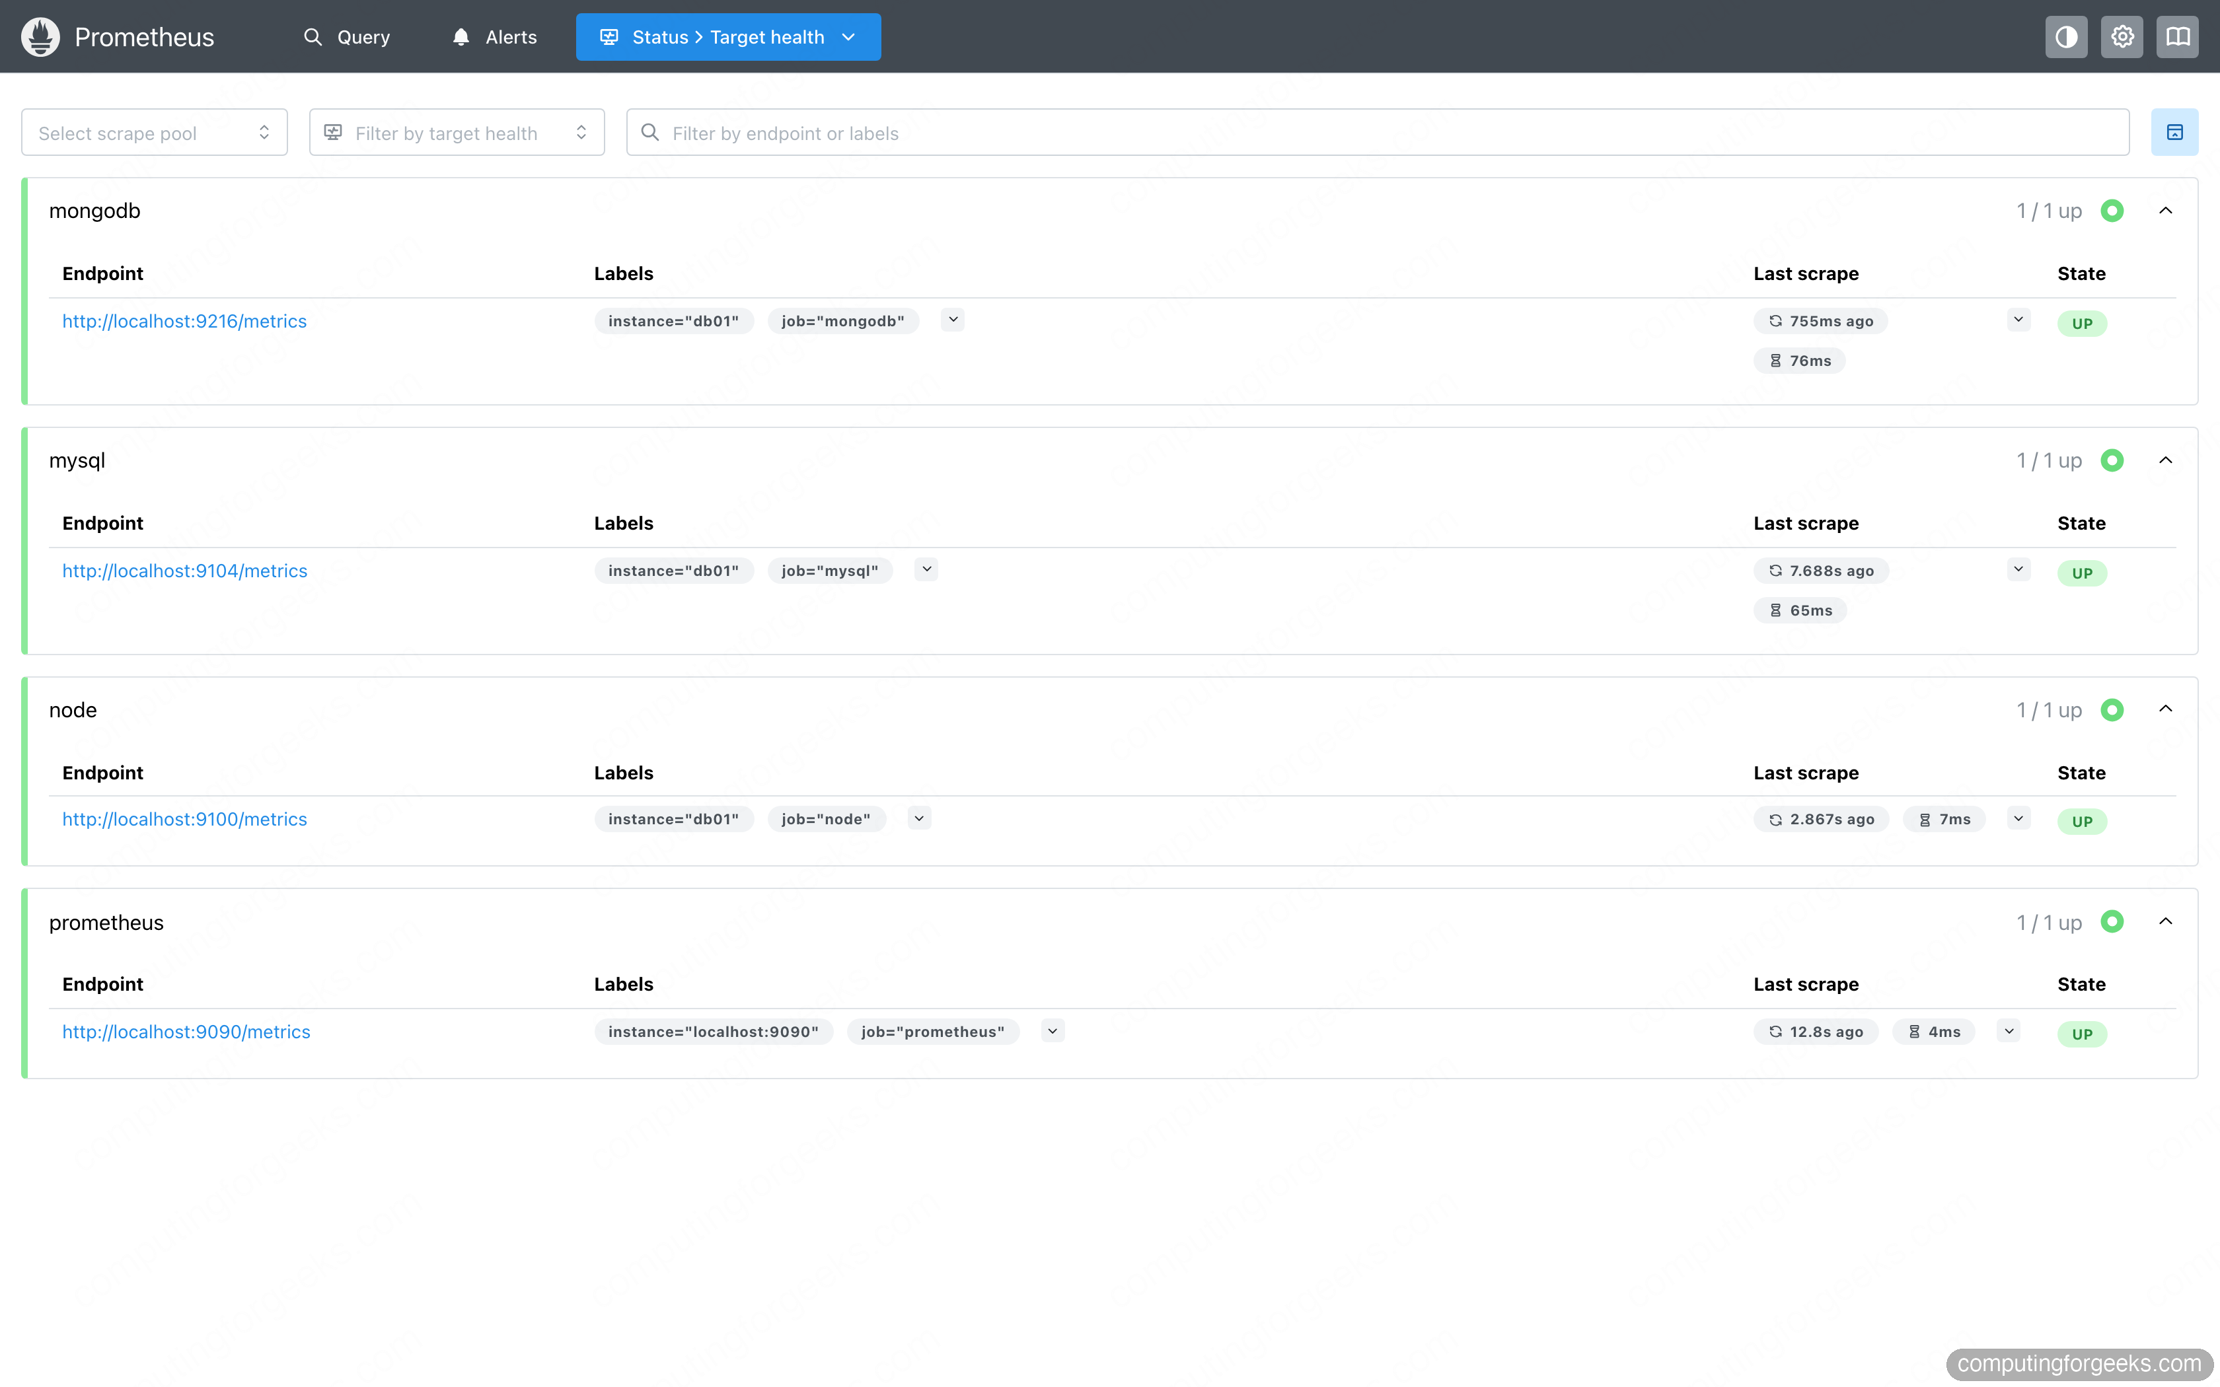
Task: Click the job="prometheus" label badge
Action: (x=933, y=1032)
